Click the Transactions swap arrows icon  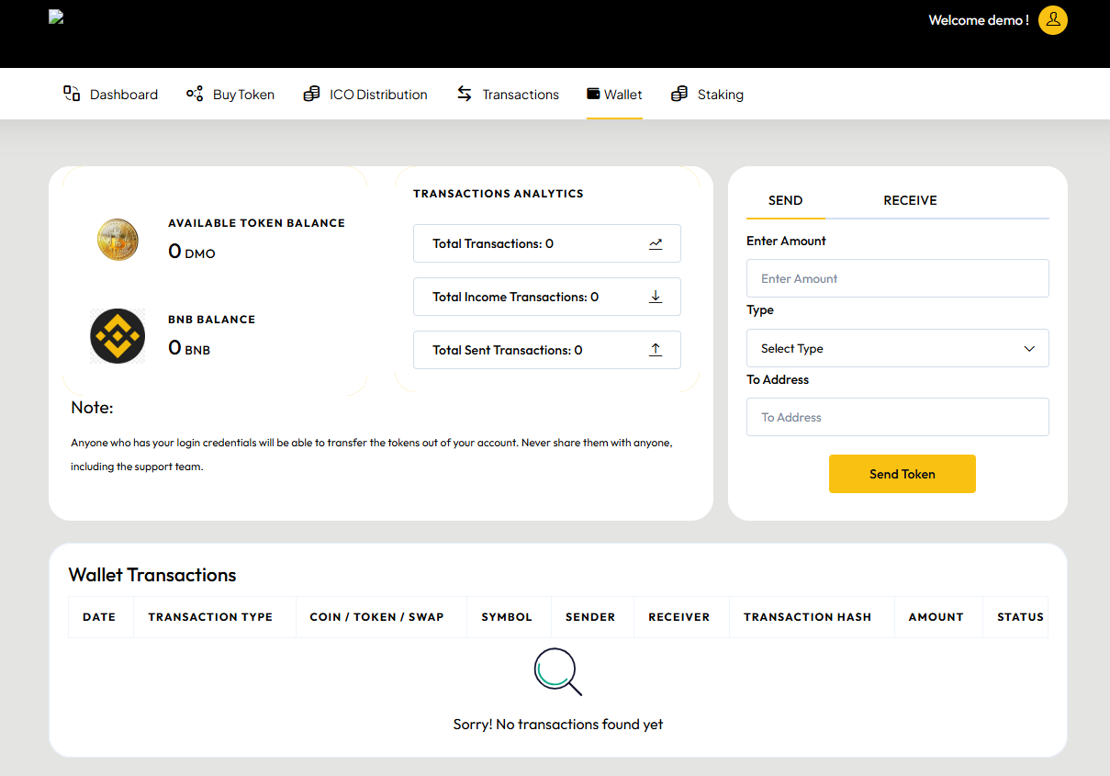click(x=465, y=94)
